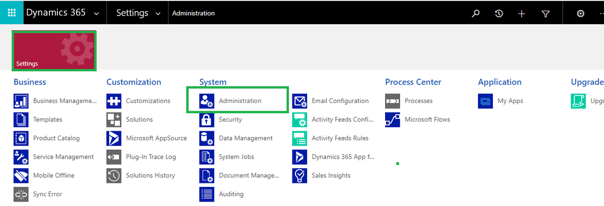604x206 pixels.
Task: Open the Dynamics 365 menu label
Action: tap(56, 13)
